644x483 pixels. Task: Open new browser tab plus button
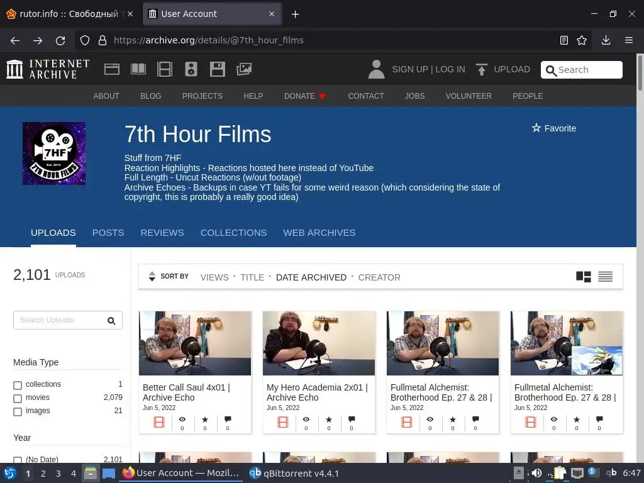[x=296, y=14]
